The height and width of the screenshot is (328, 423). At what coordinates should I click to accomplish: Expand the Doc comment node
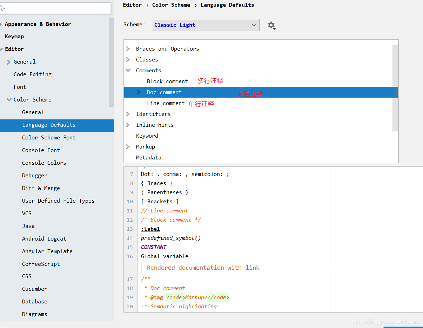point(139,92)
